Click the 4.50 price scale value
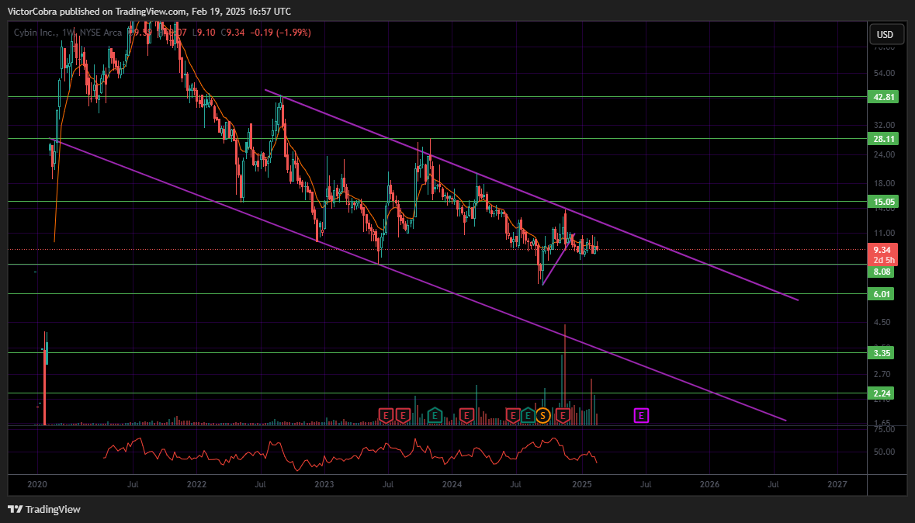This screenshot has height=523, width=915. pyautogui.click(x=882, y=321)
